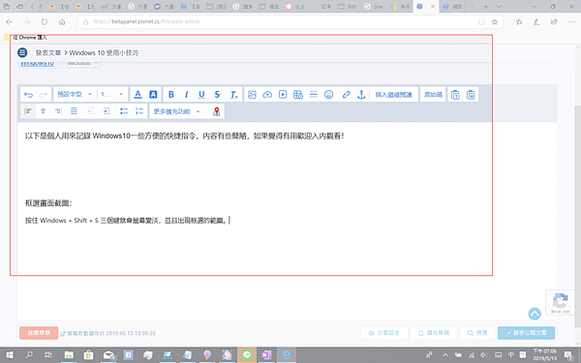This screenshot has height=363, width=581.
Task: Click the scroll-to-top arrow circle
Action: (x=535, y=314)
